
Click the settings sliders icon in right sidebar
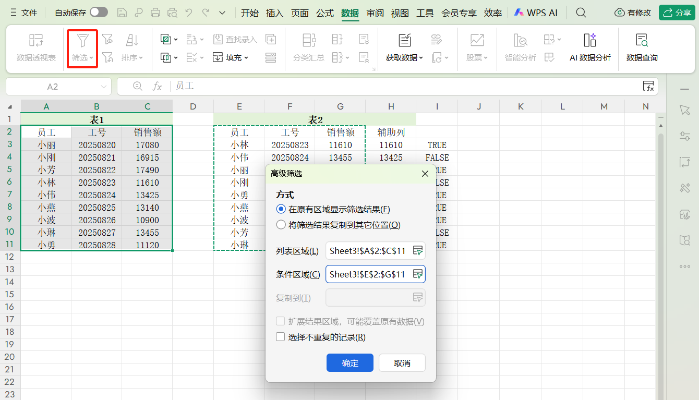(x=685, y=136)
